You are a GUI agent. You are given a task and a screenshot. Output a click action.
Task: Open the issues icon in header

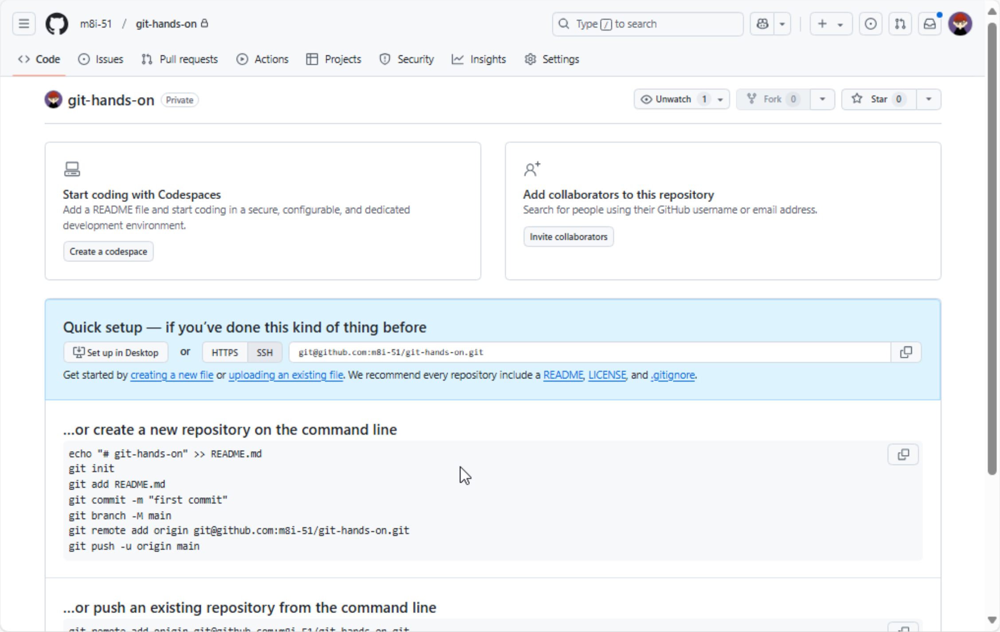(x=870, y=23)
